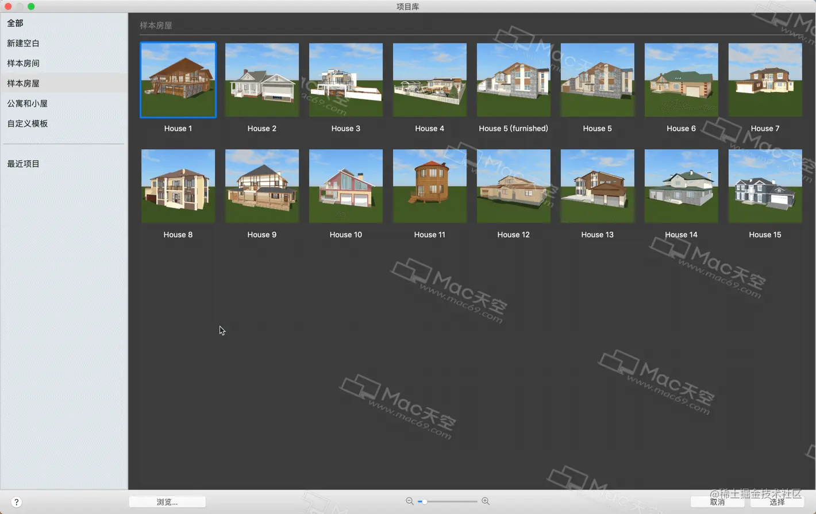Click the 选择 choose button
The image size is (816, 514).
click(777, 502)
